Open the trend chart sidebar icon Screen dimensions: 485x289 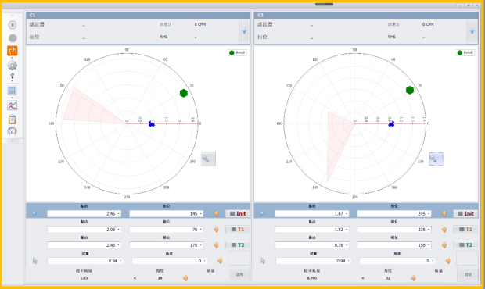pos(12,105)
